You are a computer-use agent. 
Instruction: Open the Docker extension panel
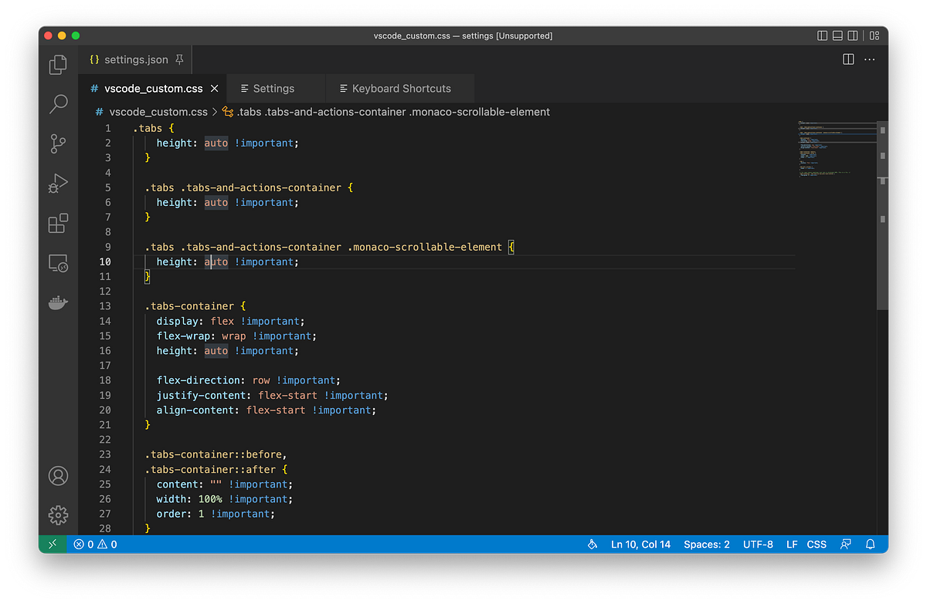pyautogui.click(x=58, y=302)
